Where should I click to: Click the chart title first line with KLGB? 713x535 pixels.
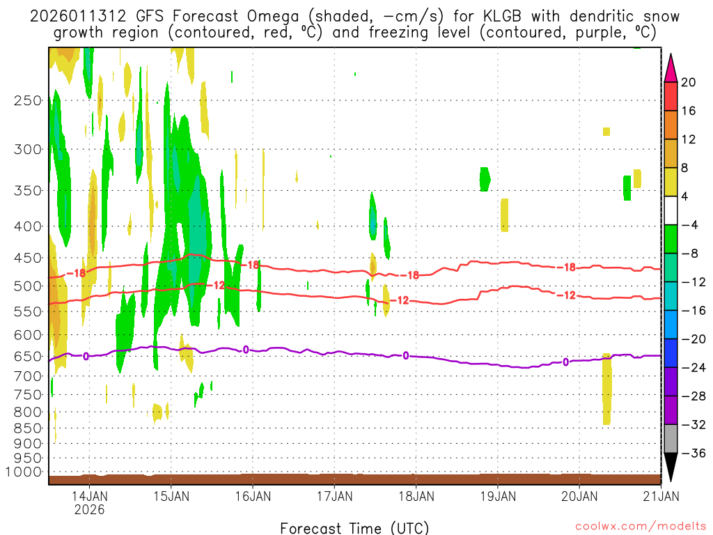point(354,17)
